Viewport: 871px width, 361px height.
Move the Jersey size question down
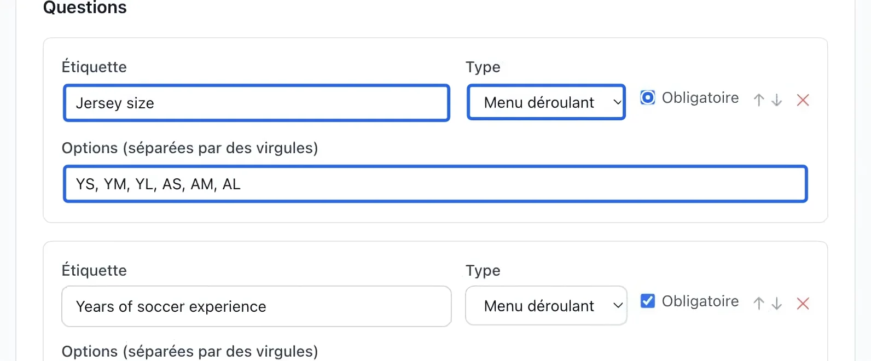(777, 100)
